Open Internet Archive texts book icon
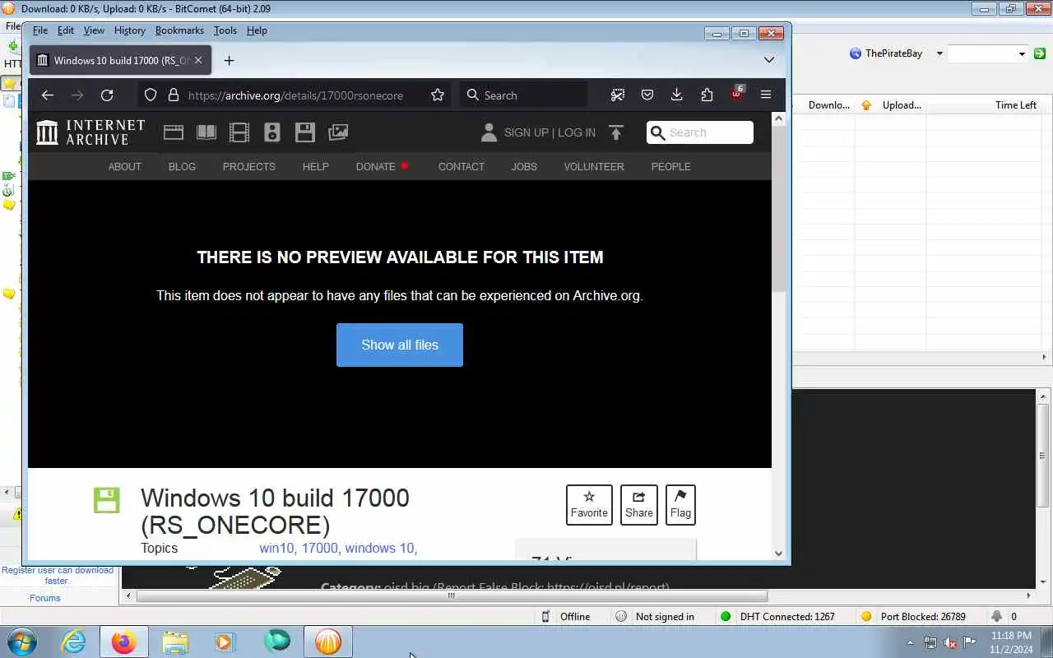The image size is (1053, 658). [x=206, y=132]
